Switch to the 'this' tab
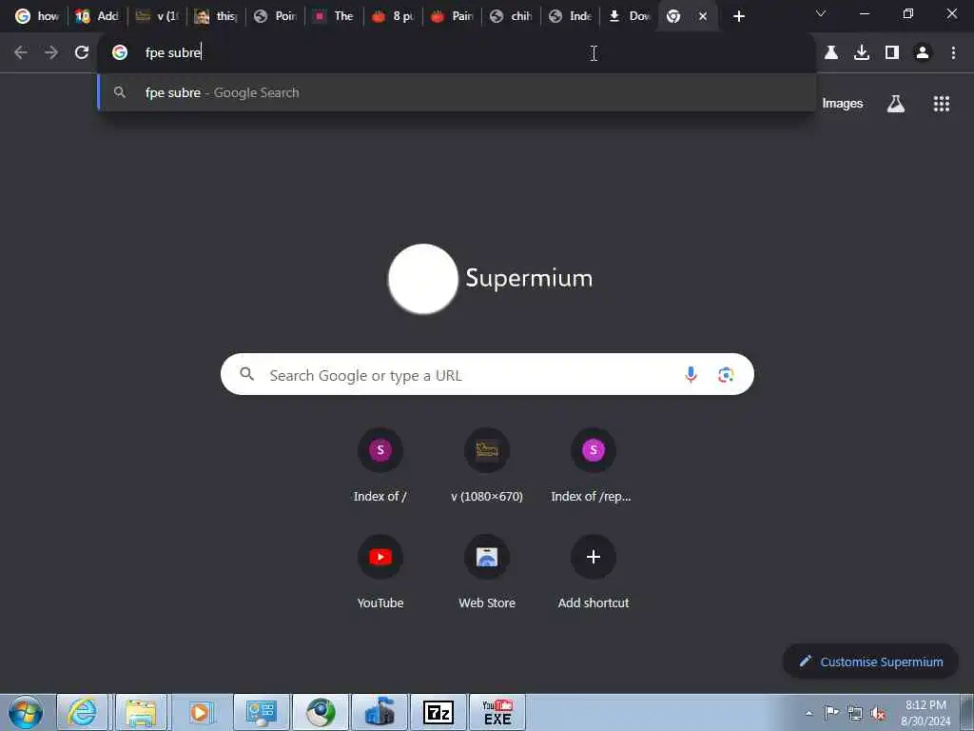This screenshot has width=974, height=731. (217, 16)
